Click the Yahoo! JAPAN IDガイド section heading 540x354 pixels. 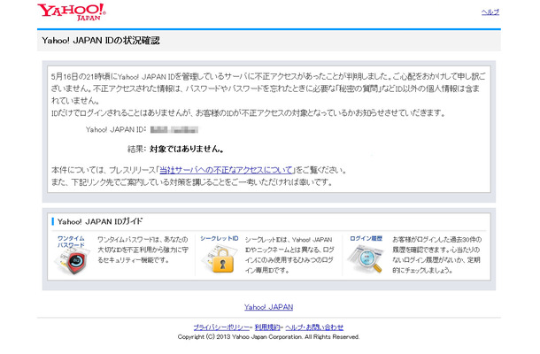pos(100,221)
